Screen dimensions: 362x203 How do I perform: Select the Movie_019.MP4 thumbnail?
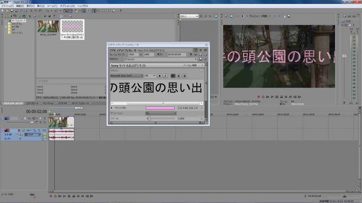point(48,27)
